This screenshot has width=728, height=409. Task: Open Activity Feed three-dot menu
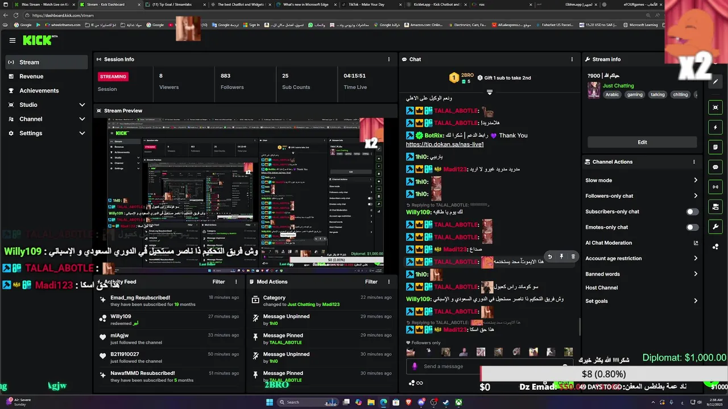236,282
